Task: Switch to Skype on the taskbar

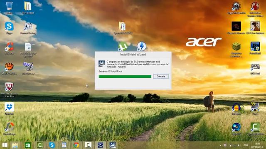Action: click(x=52, y=145)
